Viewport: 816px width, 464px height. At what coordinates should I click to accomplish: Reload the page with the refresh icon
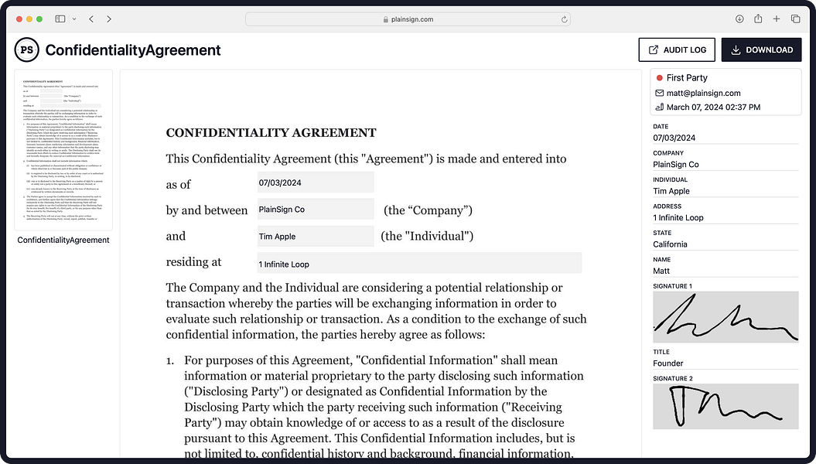coord(564,19)
